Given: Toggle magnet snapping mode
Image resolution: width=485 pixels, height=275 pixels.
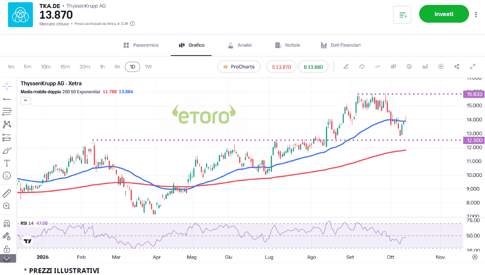Looking at the screenshot, I should (x=7, y=223).
